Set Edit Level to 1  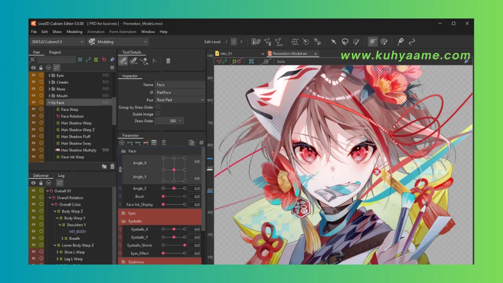[x=226, y=42]
